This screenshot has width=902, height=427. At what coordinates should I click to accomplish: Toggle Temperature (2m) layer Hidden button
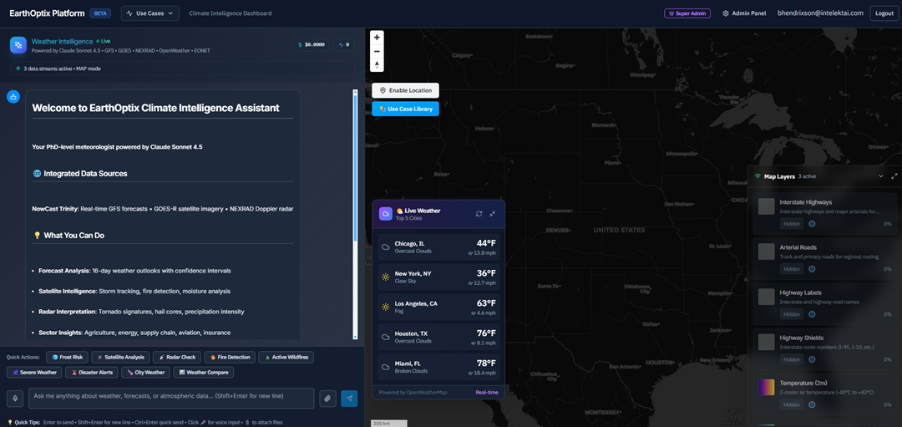tap(791, 404)
